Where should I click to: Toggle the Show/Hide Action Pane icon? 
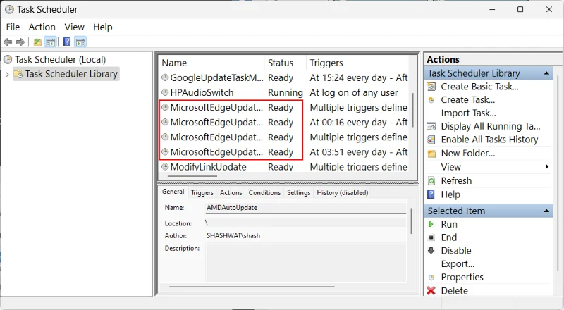click(80, 42)
